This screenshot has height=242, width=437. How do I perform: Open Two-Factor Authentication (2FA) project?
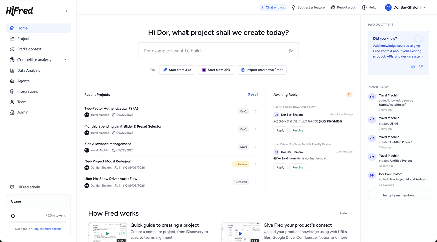point(111,109)
